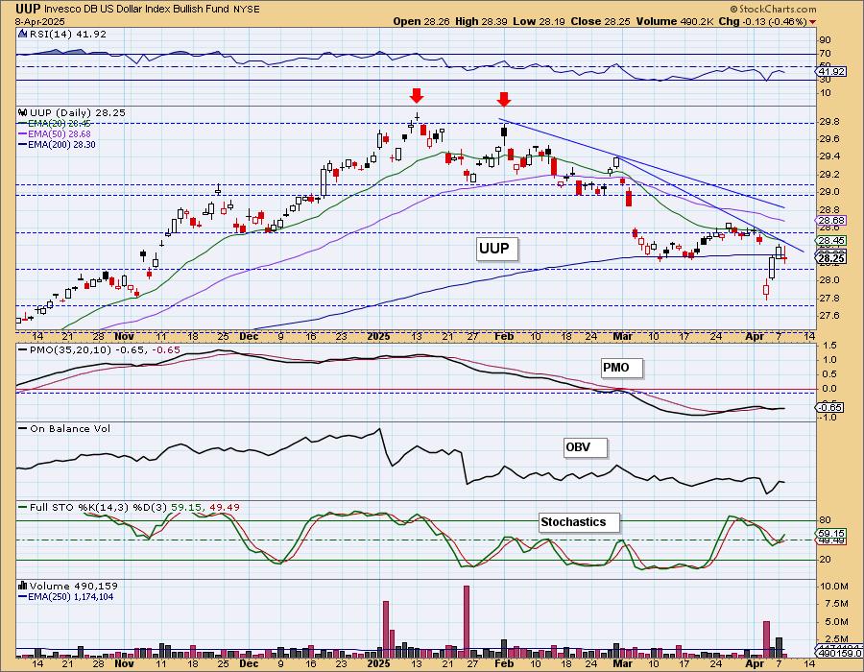Click the 70 label on RSI axis
The image size is (864, 672).
[826, 54]
